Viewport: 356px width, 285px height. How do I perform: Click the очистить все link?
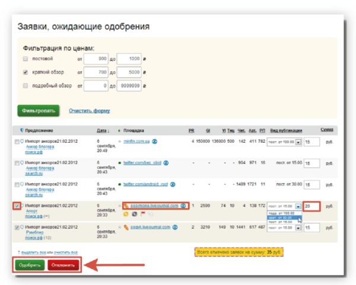pos(66,252)
